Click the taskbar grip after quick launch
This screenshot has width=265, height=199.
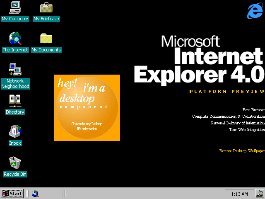[x=64, y=194]
